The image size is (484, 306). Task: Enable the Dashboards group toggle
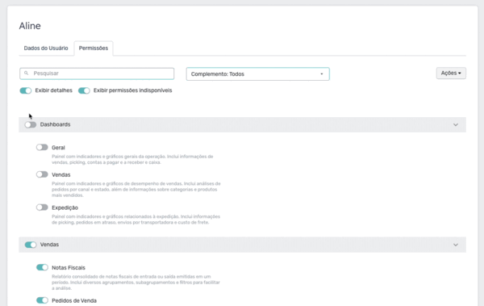pos(31,124)
